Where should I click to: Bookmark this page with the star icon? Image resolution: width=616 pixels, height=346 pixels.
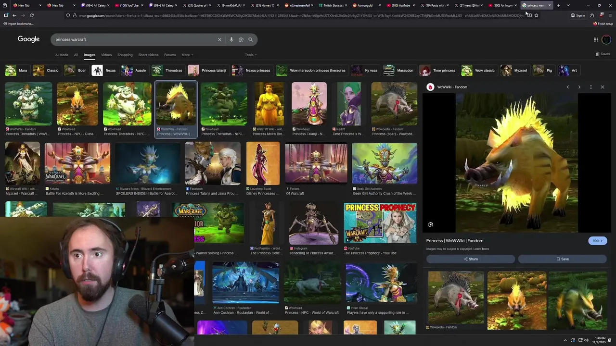pos(536,15)
